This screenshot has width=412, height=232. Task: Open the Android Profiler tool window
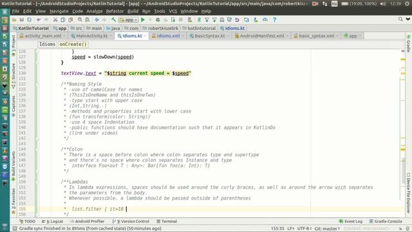tap(88, 221)
